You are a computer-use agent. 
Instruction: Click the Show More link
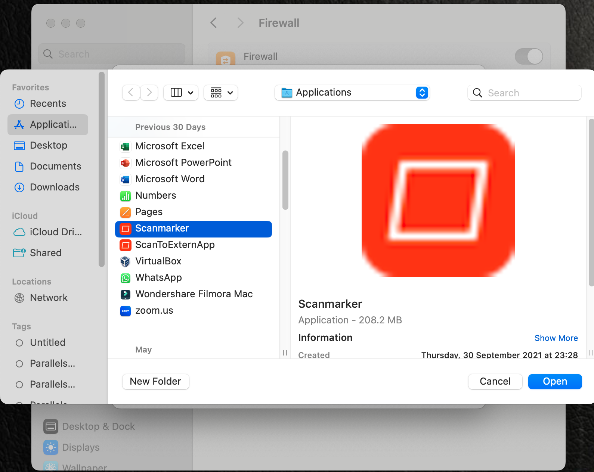click(x=556, y=338)
